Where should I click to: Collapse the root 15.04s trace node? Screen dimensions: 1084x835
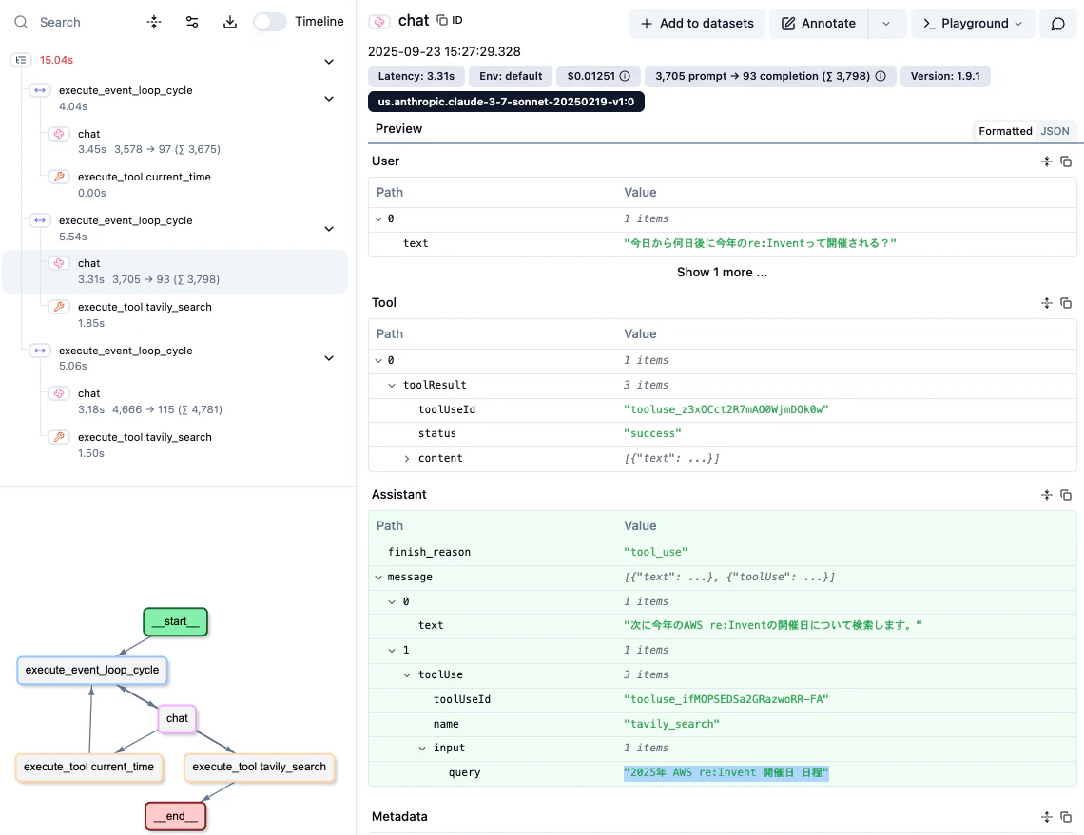329,62
